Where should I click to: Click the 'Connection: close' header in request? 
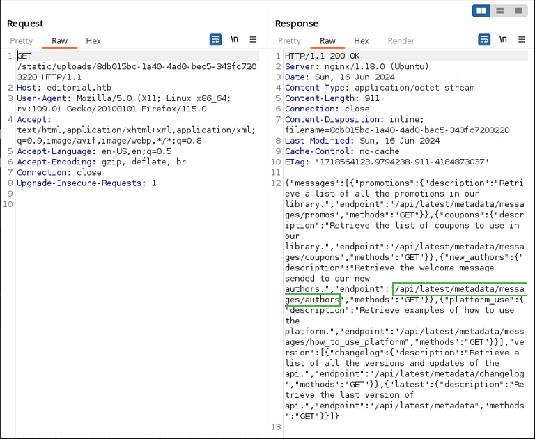(59, 172)
